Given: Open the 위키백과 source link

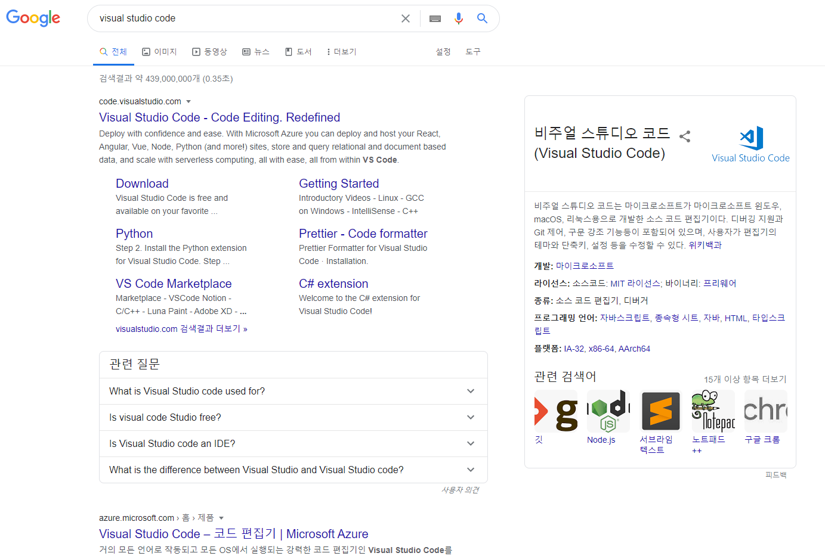Looking at the screenshot, I should [705, 245].
